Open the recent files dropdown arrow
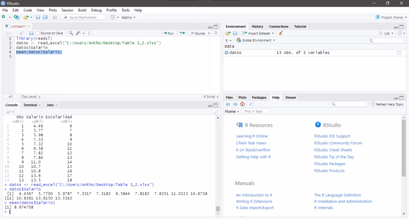 click(31, 18)
